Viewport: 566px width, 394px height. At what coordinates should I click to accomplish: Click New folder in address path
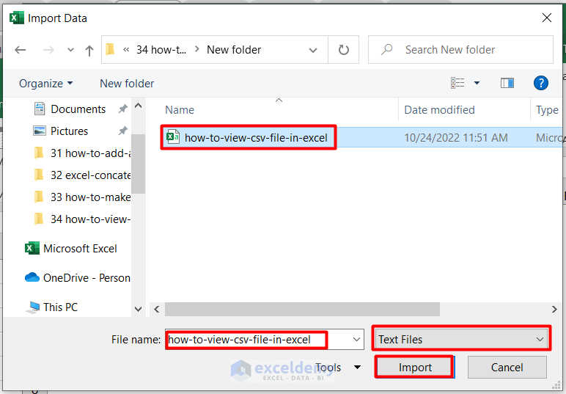pos(234,49)
